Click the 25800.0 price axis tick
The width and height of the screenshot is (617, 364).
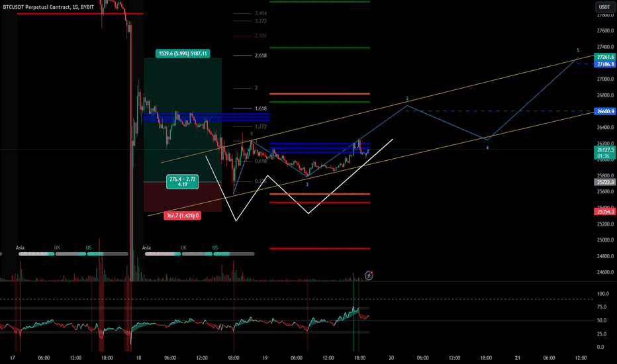(x=605, y=176)
